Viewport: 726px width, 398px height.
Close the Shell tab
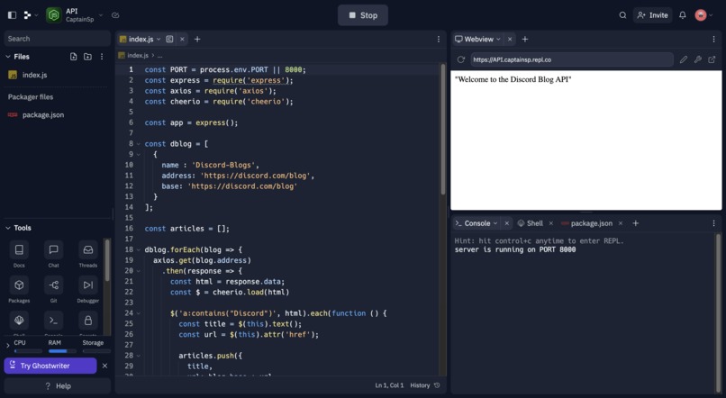551,223
